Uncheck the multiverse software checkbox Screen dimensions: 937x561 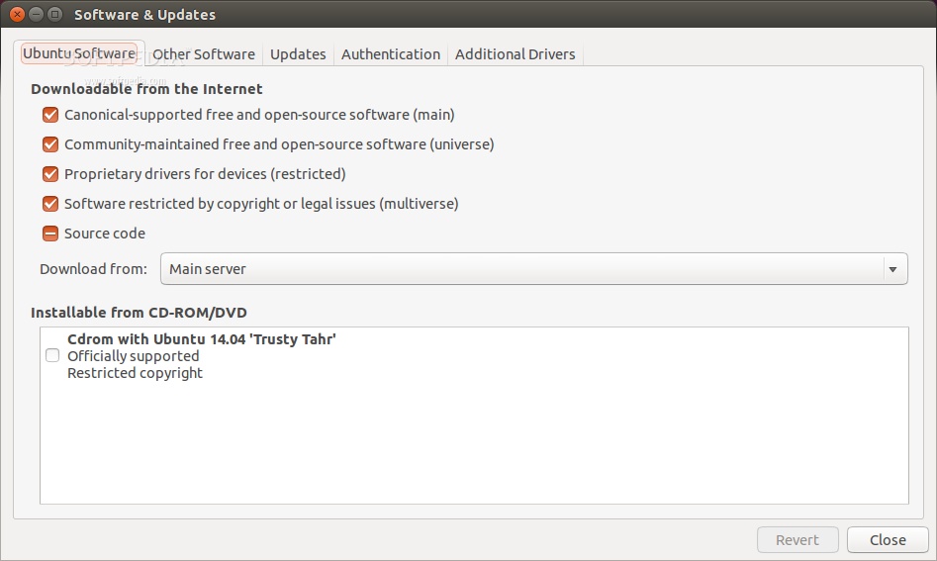tap(50, 204)
